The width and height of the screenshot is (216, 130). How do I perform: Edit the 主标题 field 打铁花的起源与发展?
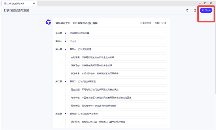coord(117,33)
